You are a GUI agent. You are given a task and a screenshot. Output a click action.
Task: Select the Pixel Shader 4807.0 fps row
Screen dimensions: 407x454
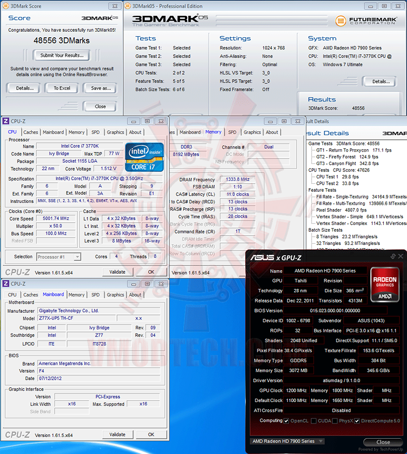pyautogui.click(x=341, y=210)
